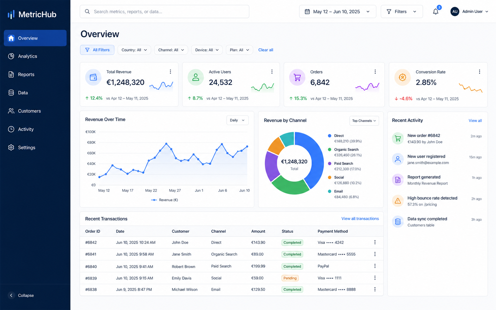Viewport: 496px width, 310px height.
Task: Click the All Filters button
Action: 97,50
